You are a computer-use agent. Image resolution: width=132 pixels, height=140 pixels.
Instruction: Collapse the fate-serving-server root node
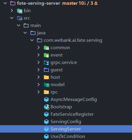click(5, 3)
